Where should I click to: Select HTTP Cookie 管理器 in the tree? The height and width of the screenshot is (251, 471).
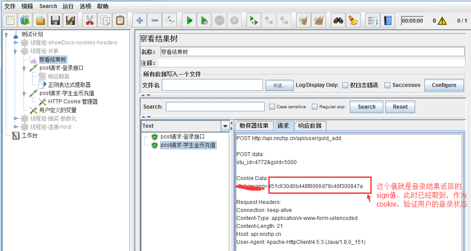pyautogui.click(x=73, y=102)
